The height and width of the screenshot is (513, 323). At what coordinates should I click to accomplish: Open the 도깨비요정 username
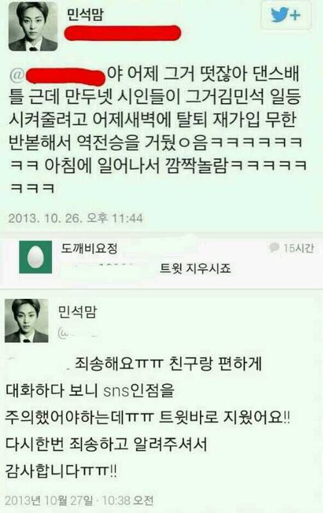point(89,248)
